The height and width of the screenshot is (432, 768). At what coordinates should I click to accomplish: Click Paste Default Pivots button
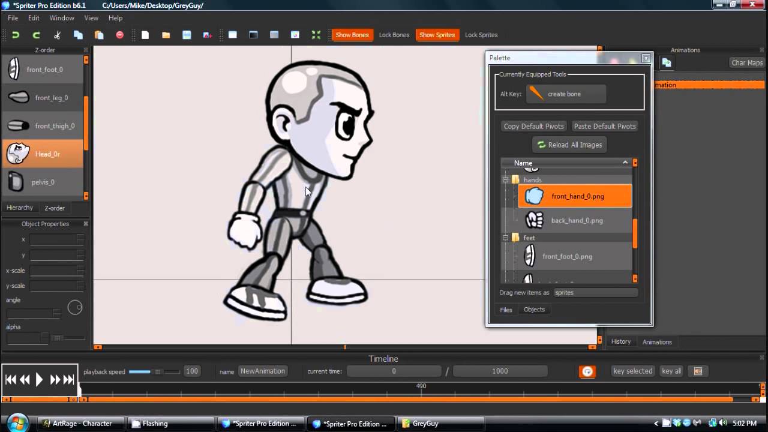[x=605, y=126]
